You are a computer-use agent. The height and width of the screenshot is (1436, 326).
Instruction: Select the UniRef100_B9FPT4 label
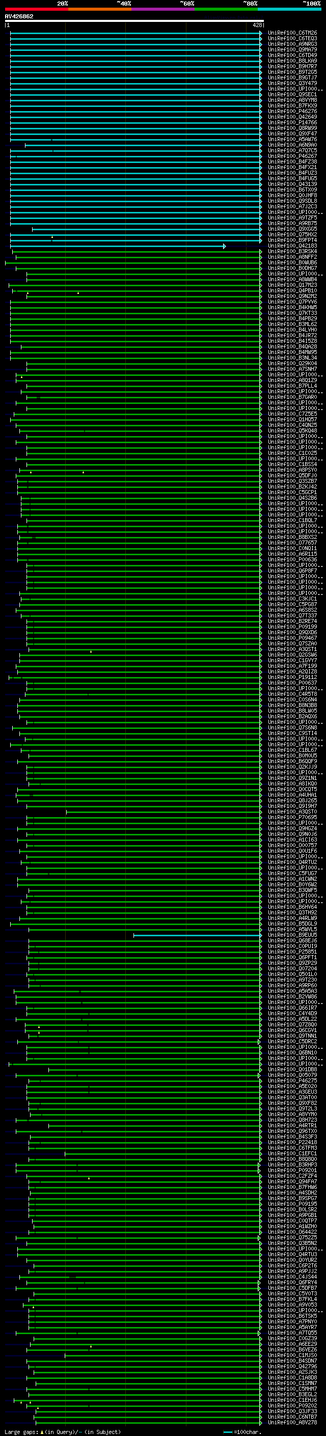click(292, 240)
